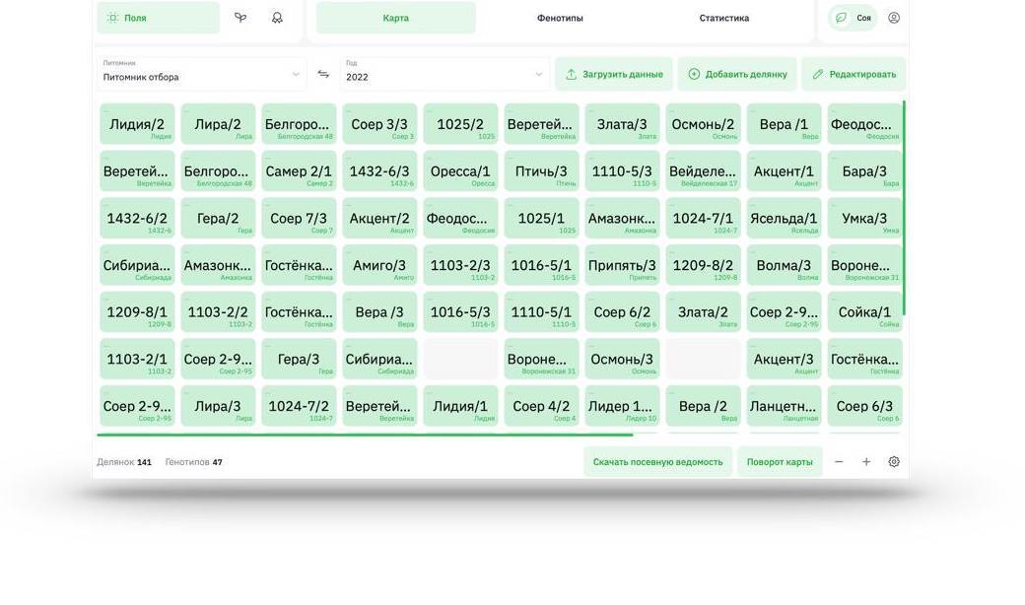This screenshot has width=1025, height=605.
Task: Click the swap arrows icon
Action: pos(323,74)
